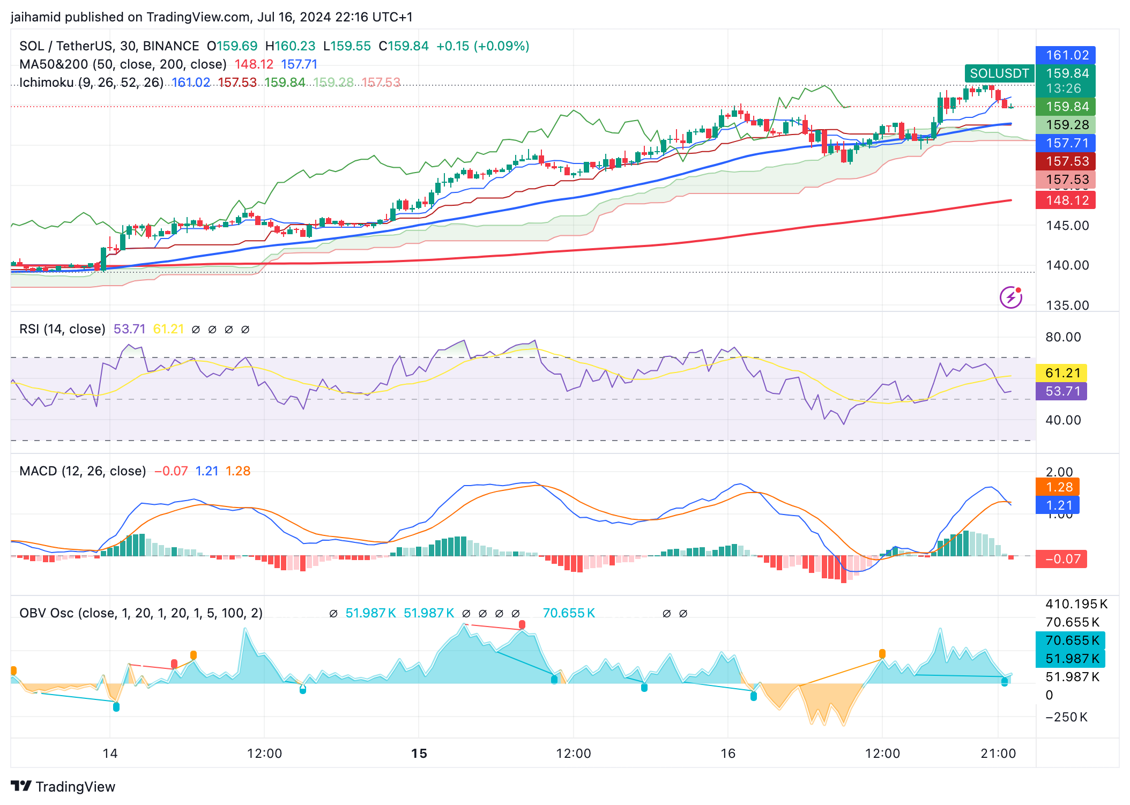Click the Ichimoku (9, 26, 52, 26) legend
The height and width of the screenshot is (805, 1130).
92,83
